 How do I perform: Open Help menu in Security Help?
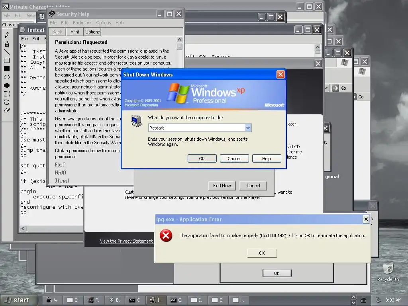coord(120,23)
